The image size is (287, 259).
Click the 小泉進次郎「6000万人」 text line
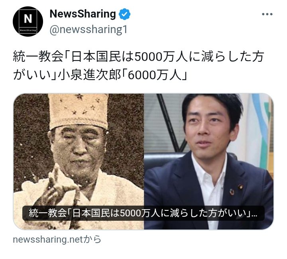coord(122,75)
